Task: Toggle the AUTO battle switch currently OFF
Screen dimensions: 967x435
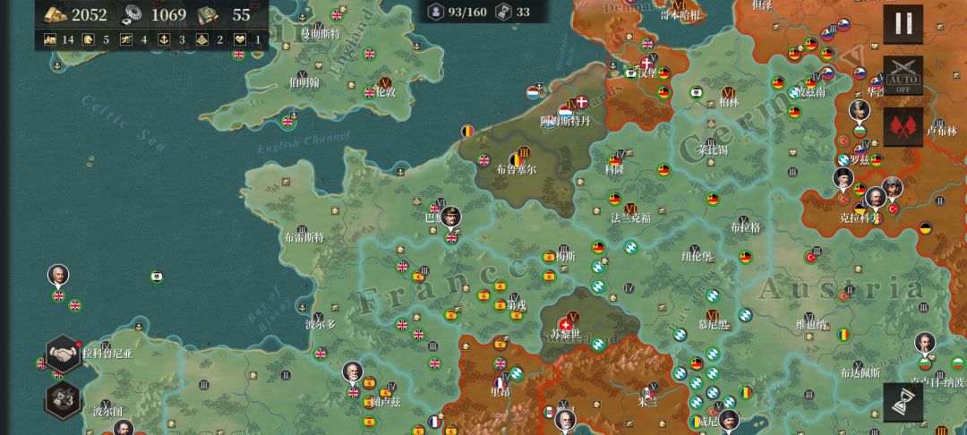Action: click(903, 75)
